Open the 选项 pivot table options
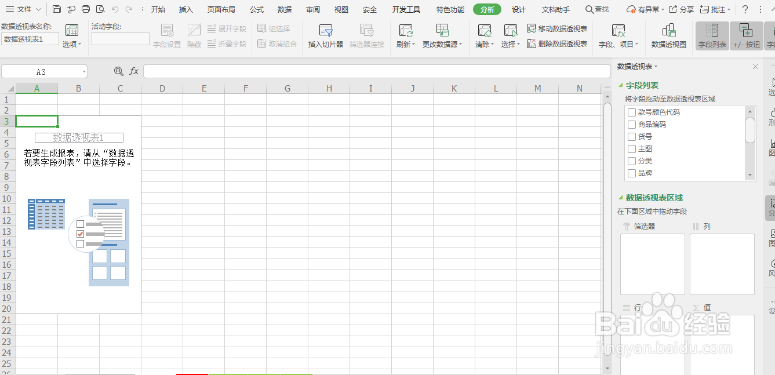 [x=72, y=36]
